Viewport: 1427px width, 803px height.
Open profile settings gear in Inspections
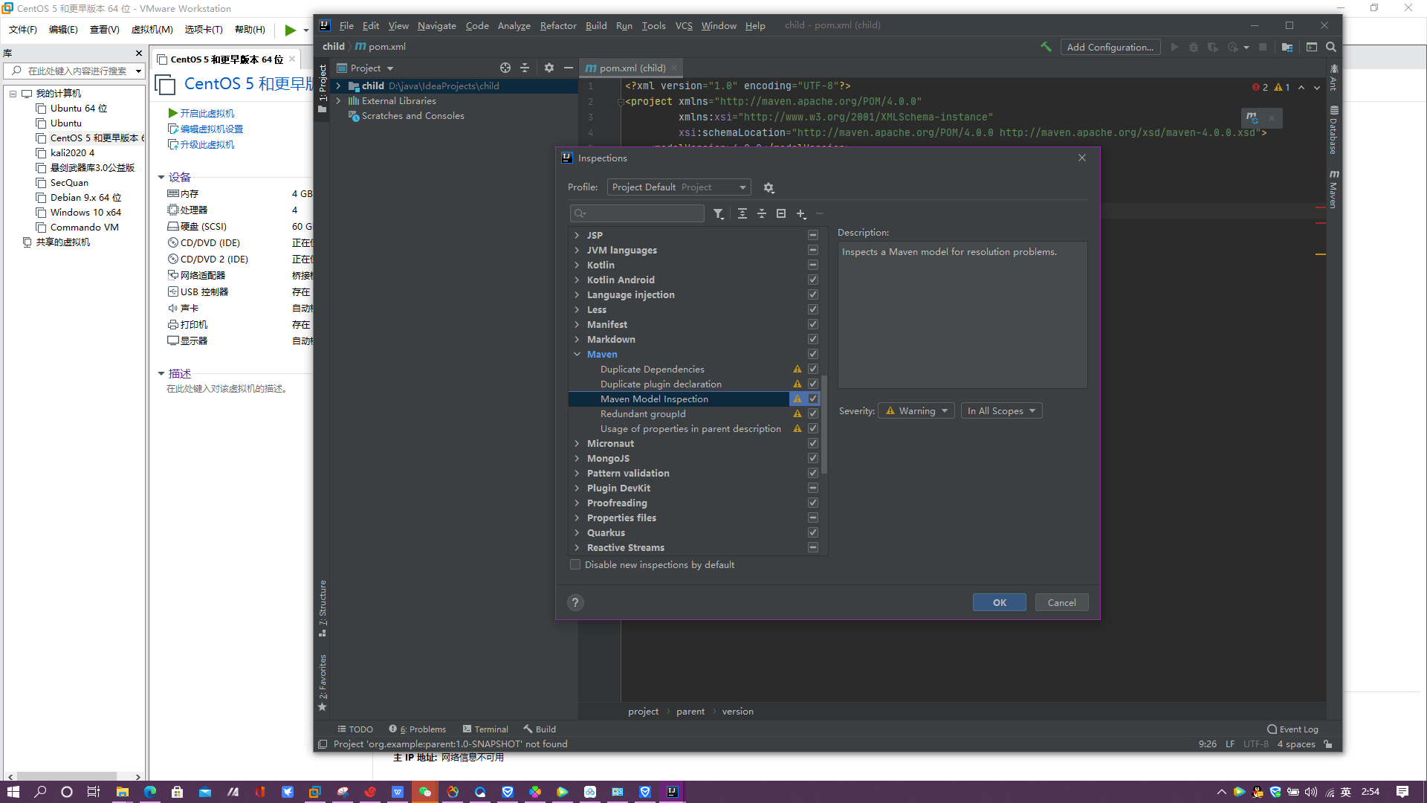[768, 188]
